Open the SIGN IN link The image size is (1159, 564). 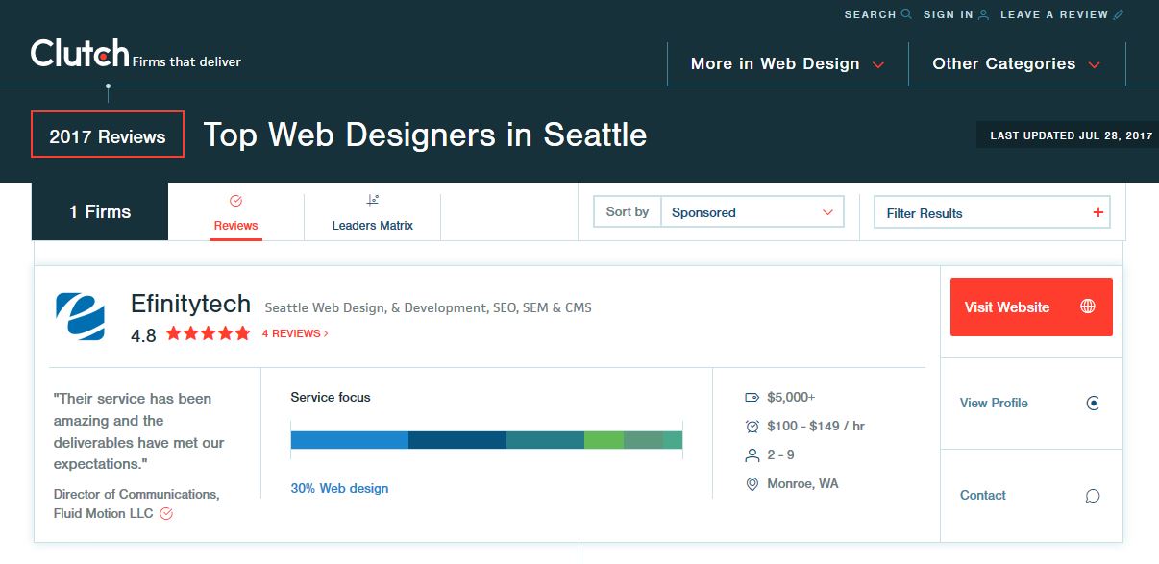pyautogui.click(x=956, y=14)
